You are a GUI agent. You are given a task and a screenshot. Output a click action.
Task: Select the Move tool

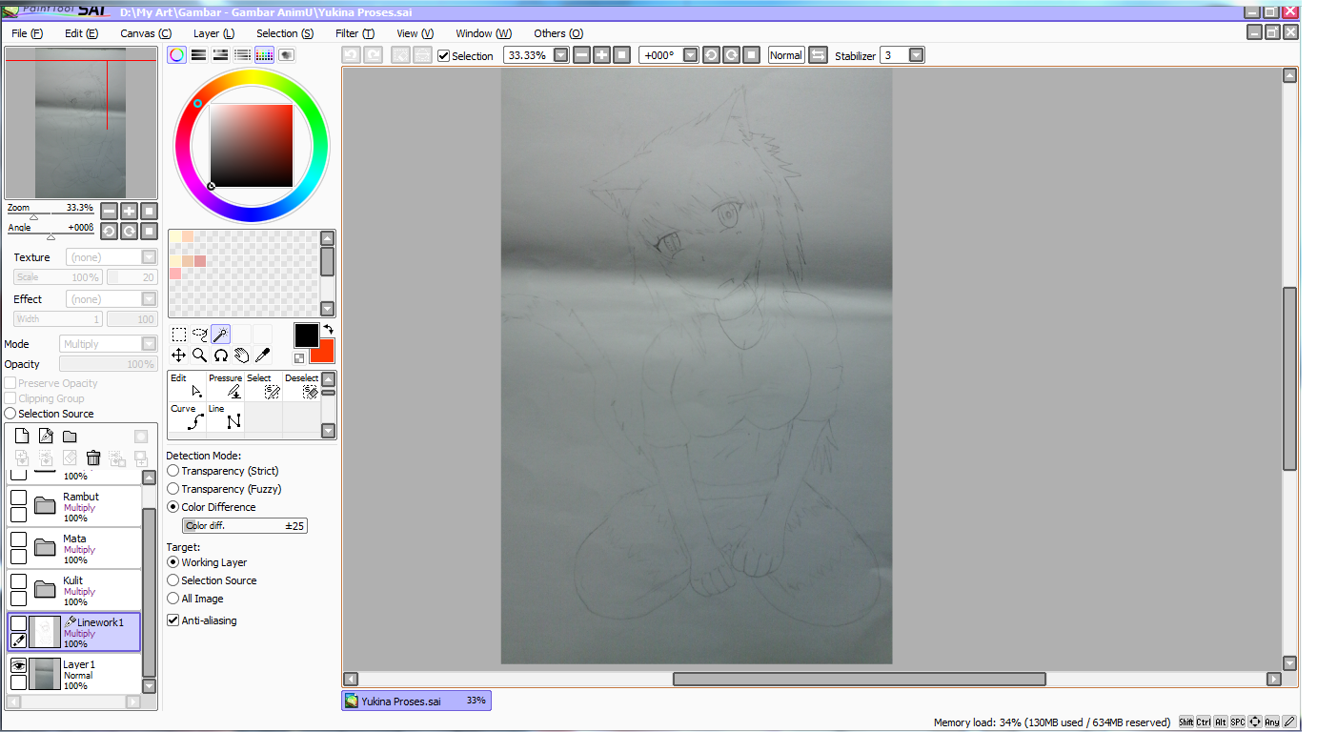178,355
